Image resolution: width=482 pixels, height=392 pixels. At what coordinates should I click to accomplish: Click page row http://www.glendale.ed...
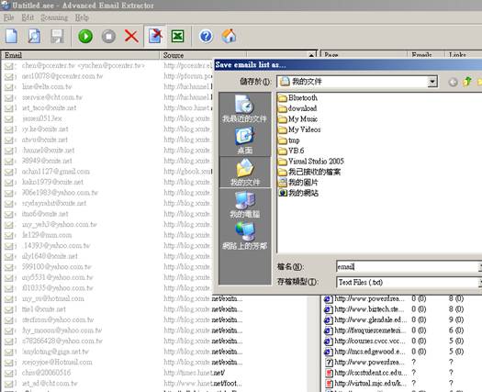coord(365,319)
